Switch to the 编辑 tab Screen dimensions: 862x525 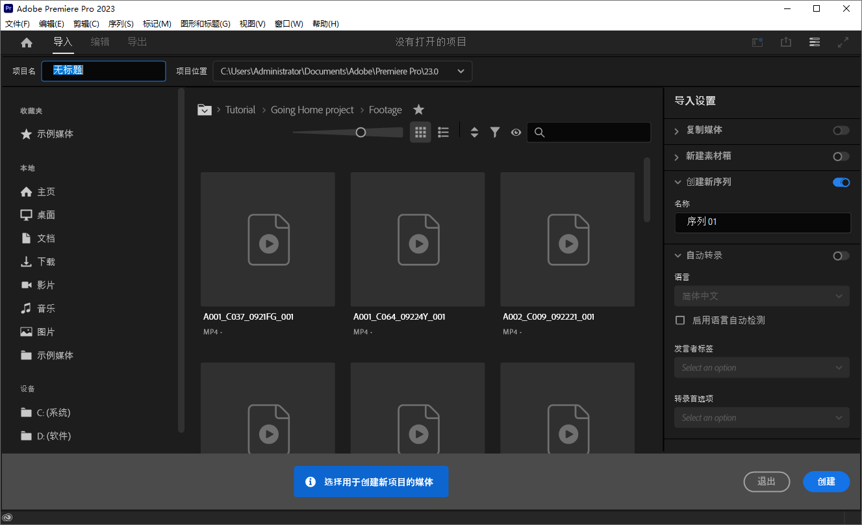click(x=100, y=42)
